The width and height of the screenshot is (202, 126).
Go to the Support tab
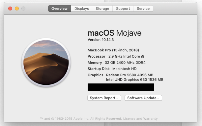pyautogui.click(x=123, y=9)
